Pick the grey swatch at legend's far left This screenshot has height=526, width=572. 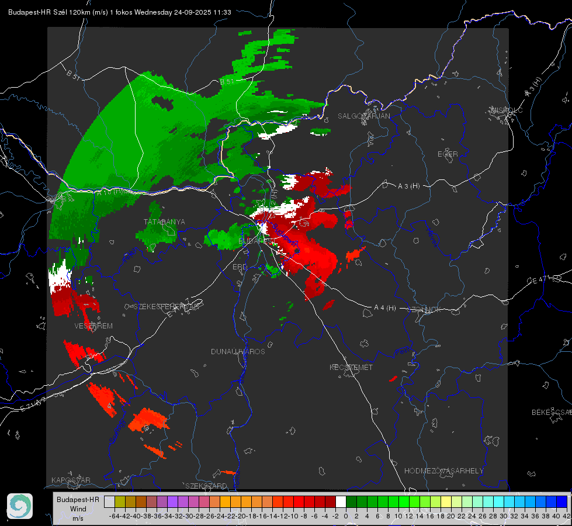pyautogui.click(x=109, y=501)
